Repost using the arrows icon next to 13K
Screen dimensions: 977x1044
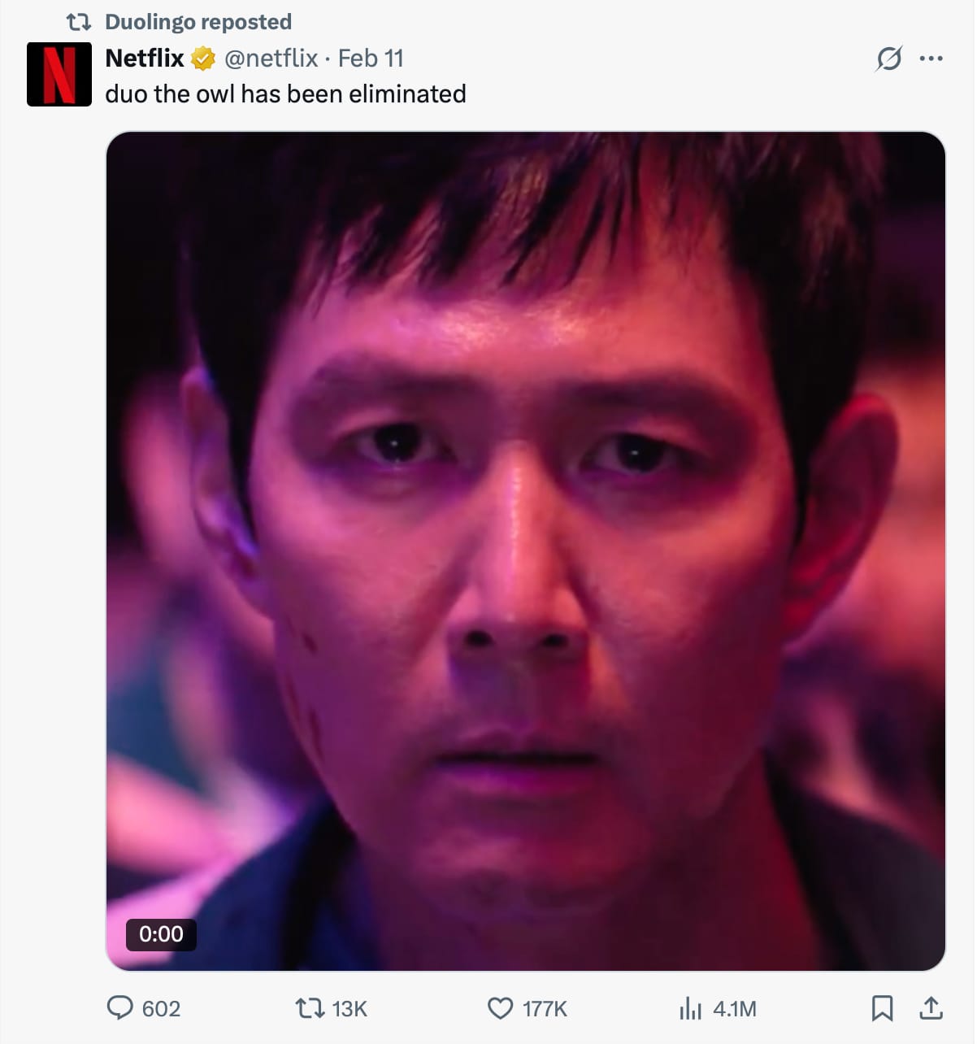tap(309, 1009)
